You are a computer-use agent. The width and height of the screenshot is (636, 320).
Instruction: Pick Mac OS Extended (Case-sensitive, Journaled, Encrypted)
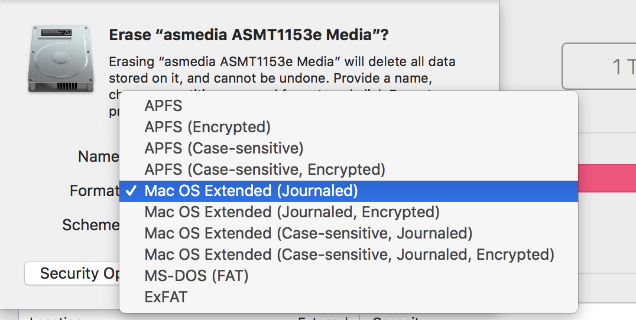(348, 254)
